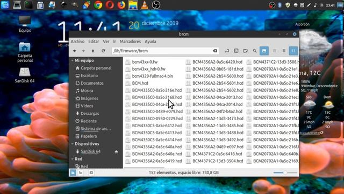Select SanDisk 64 in sidebar devices
Screen dimensions: 344x194
click(x=90, y=151)
